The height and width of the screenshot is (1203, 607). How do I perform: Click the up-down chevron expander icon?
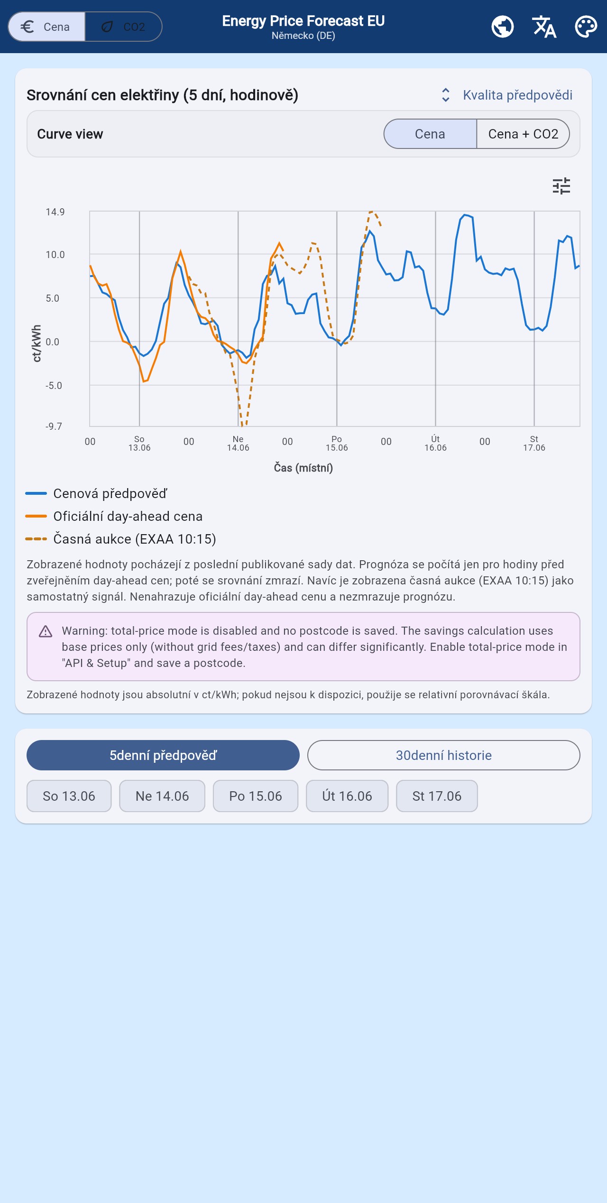pyautogui.click(x=446, y=95)
